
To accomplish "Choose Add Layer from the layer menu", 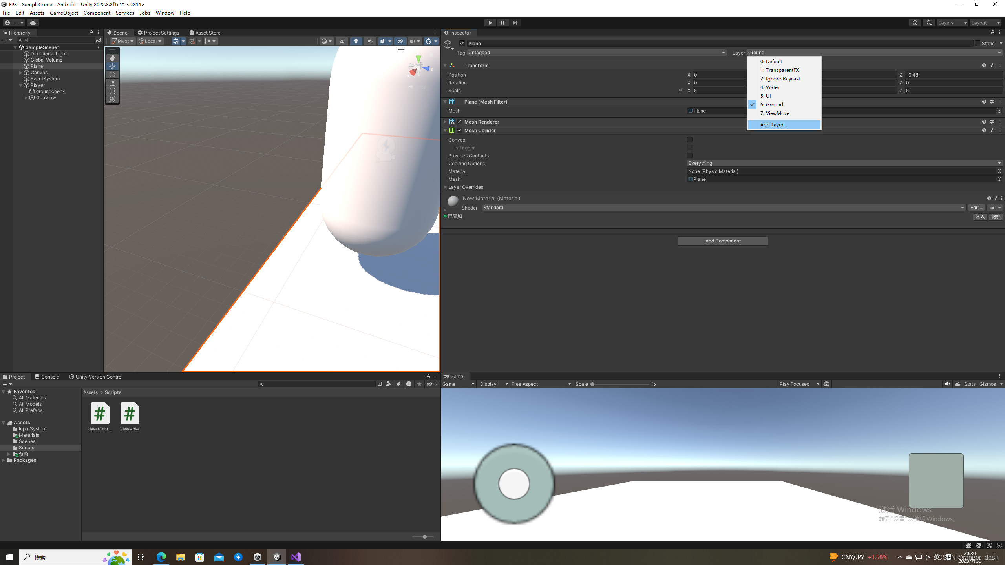I will point(773,124).
